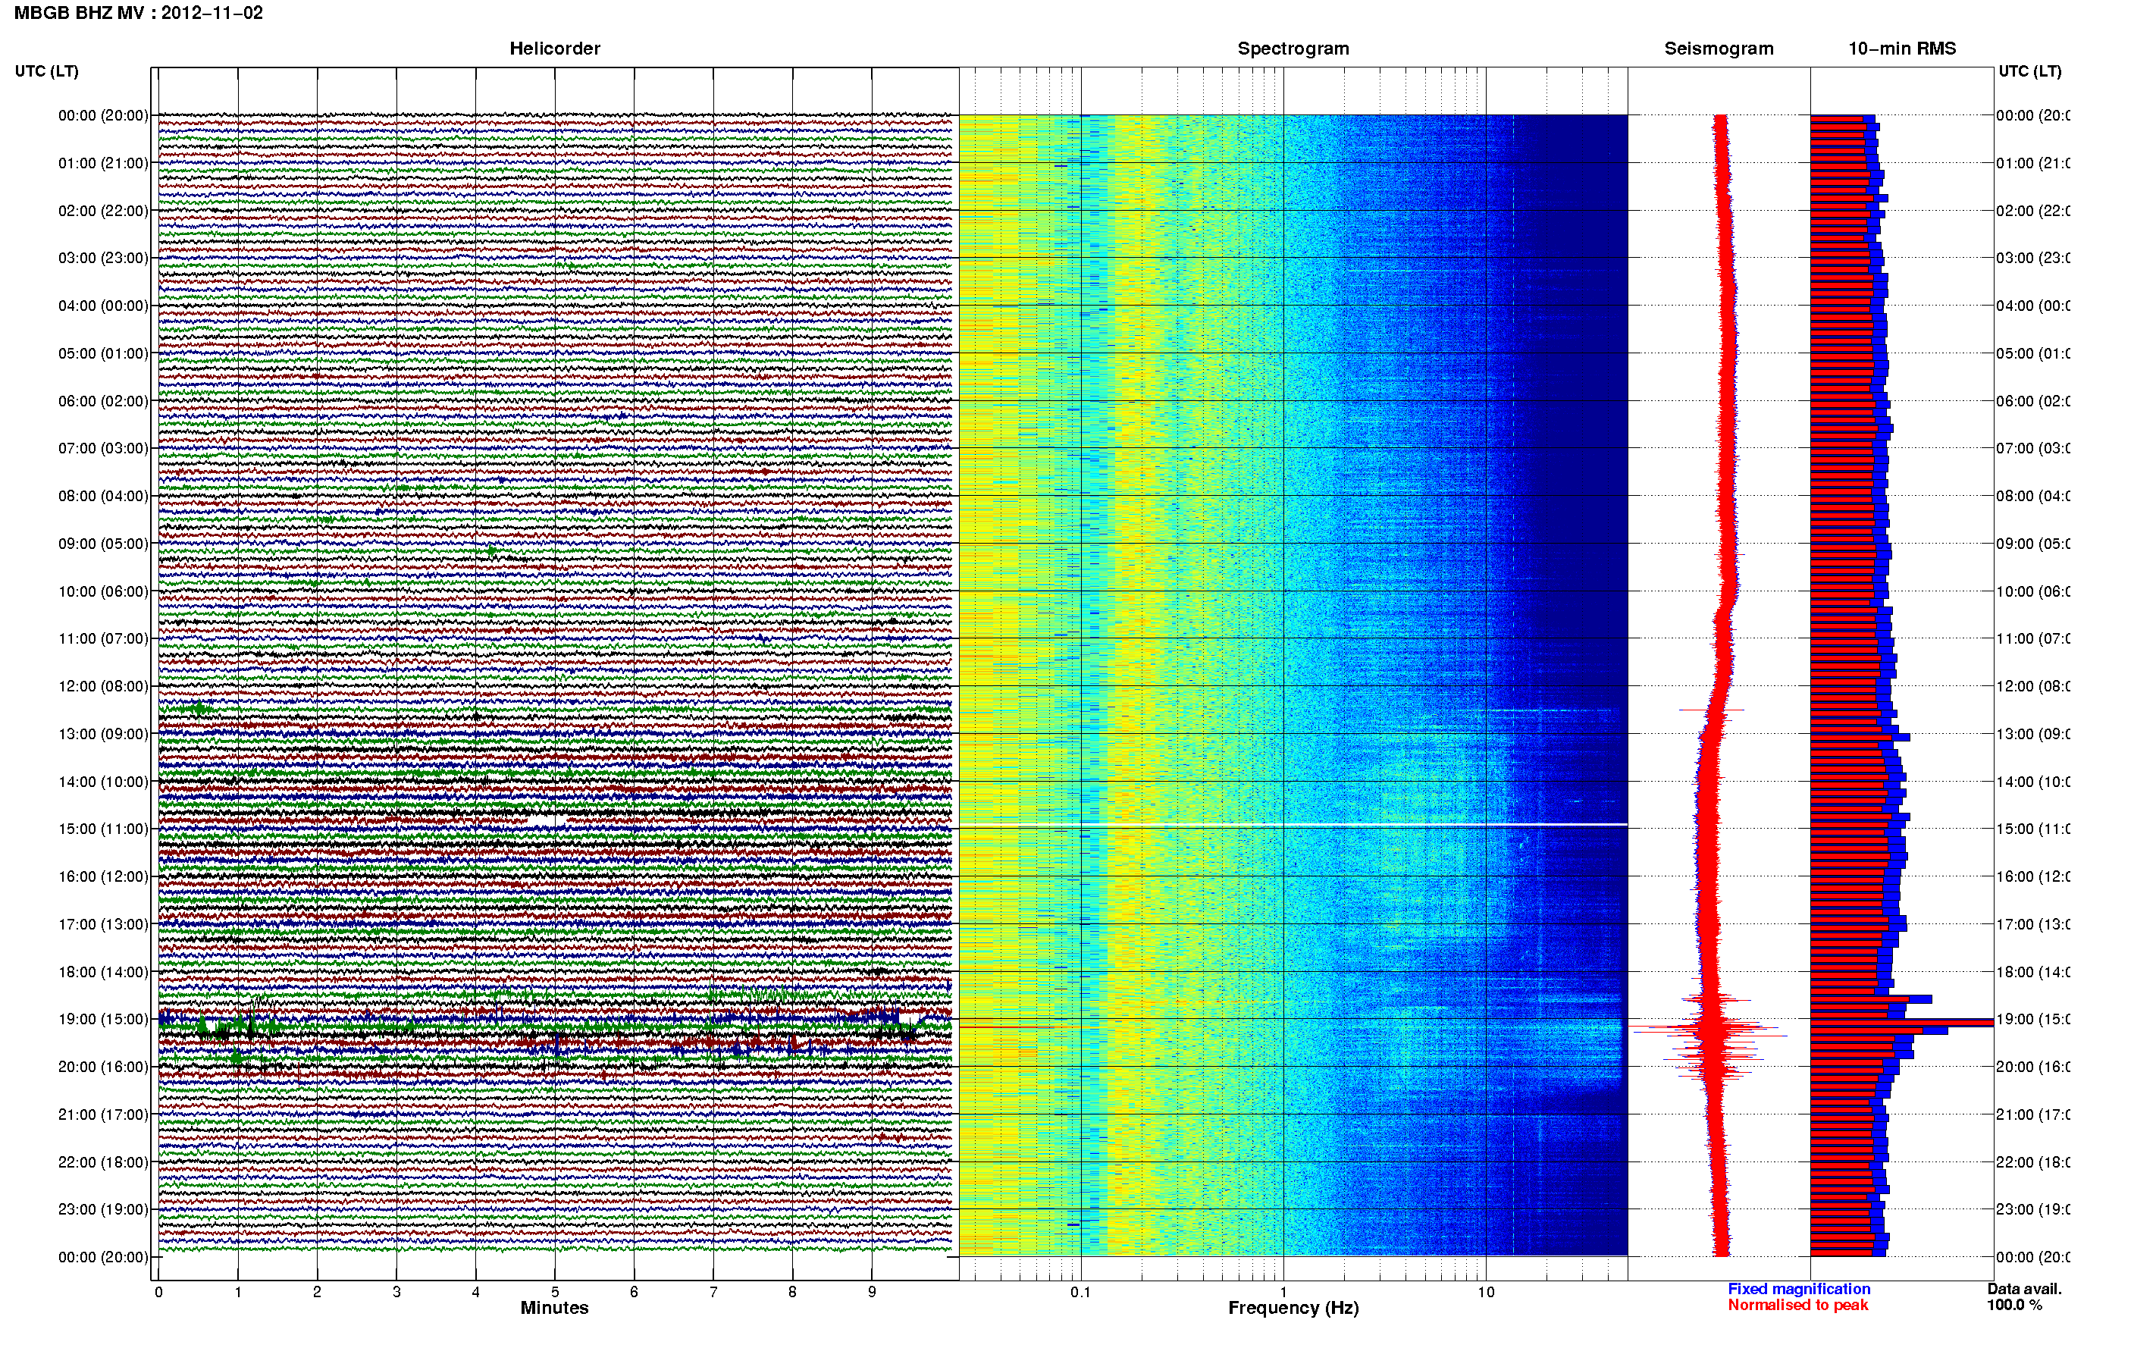Screen dimensions: 2156x1348
Task: Click the 'Data avail.' label
Action: (x=2024, y=1288)
